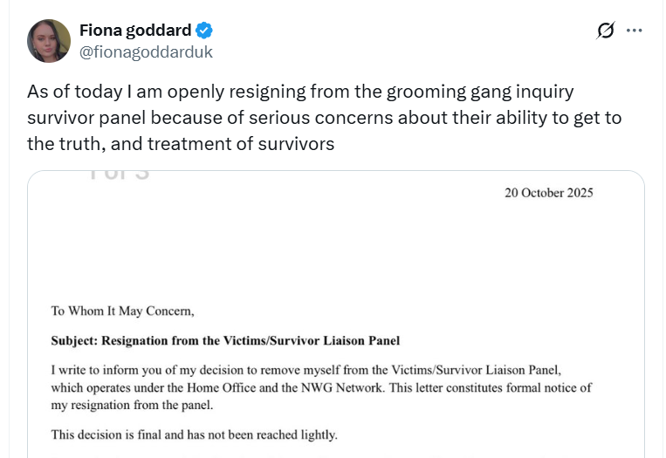Click the "To Whom It May Concern" line
The height and width of the screenshot is (458, 666).
pyautogui.click(x=122, y=310)
